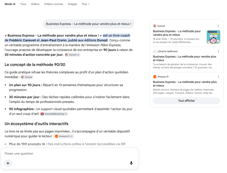Switch to the Mode IA tab
The width and height of the screenshot is (227, 173).
(10, 4)
